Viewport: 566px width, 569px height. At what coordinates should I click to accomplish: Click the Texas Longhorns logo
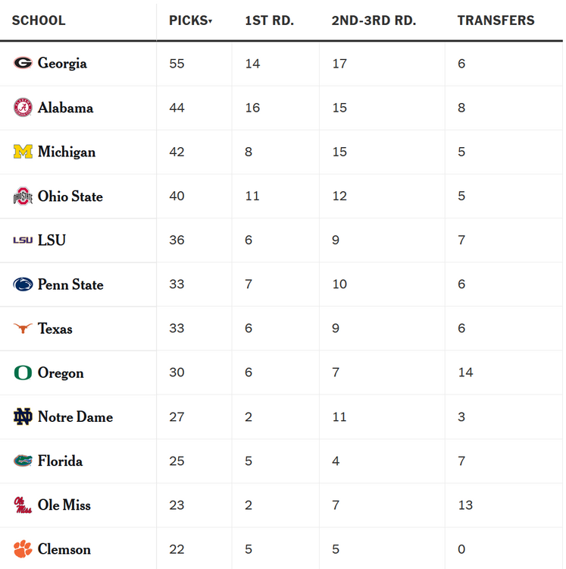[x=23, y=329]
